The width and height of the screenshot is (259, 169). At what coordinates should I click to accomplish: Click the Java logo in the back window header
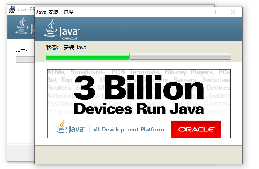click(25, 26)
